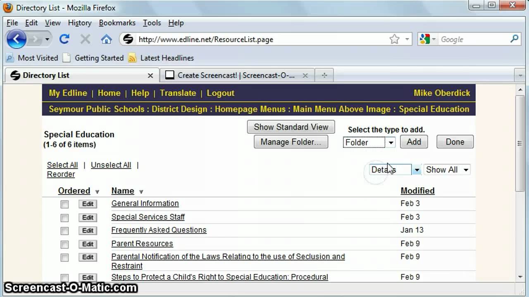Open the Getting Started bookmark
529x297 pixels.
coord(93,58)
